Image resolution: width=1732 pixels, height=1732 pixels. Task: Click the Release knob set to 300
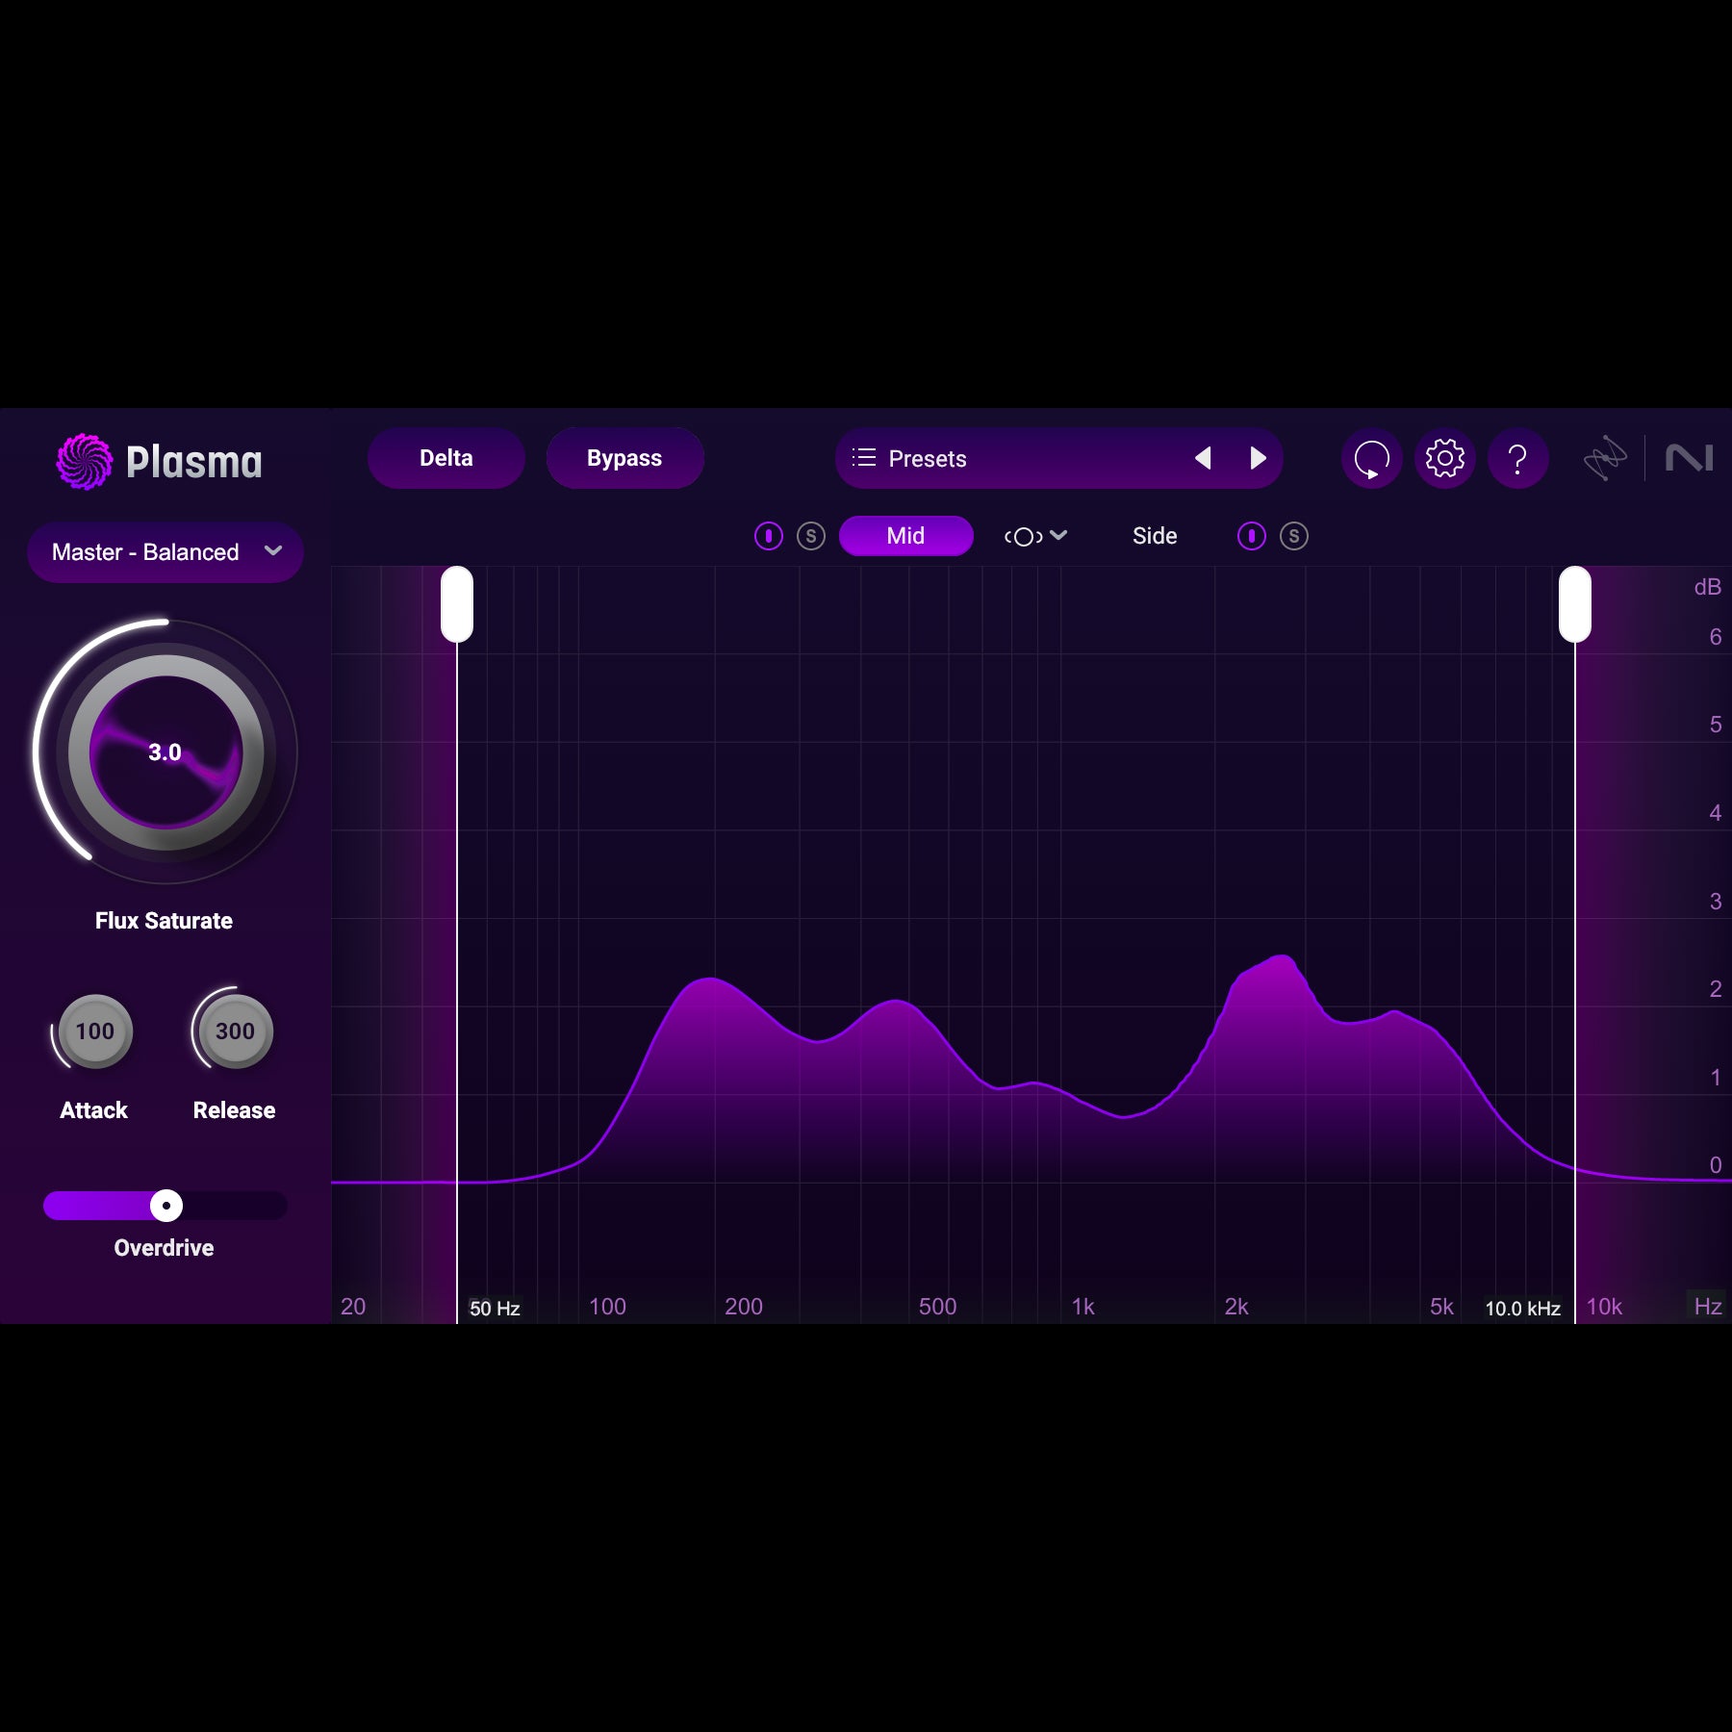tap(235, 1032)
